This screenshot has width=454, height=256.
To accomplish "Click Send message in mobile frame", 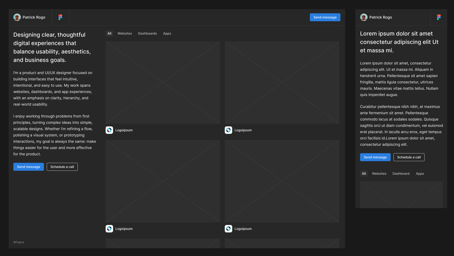I will [375, 157].
